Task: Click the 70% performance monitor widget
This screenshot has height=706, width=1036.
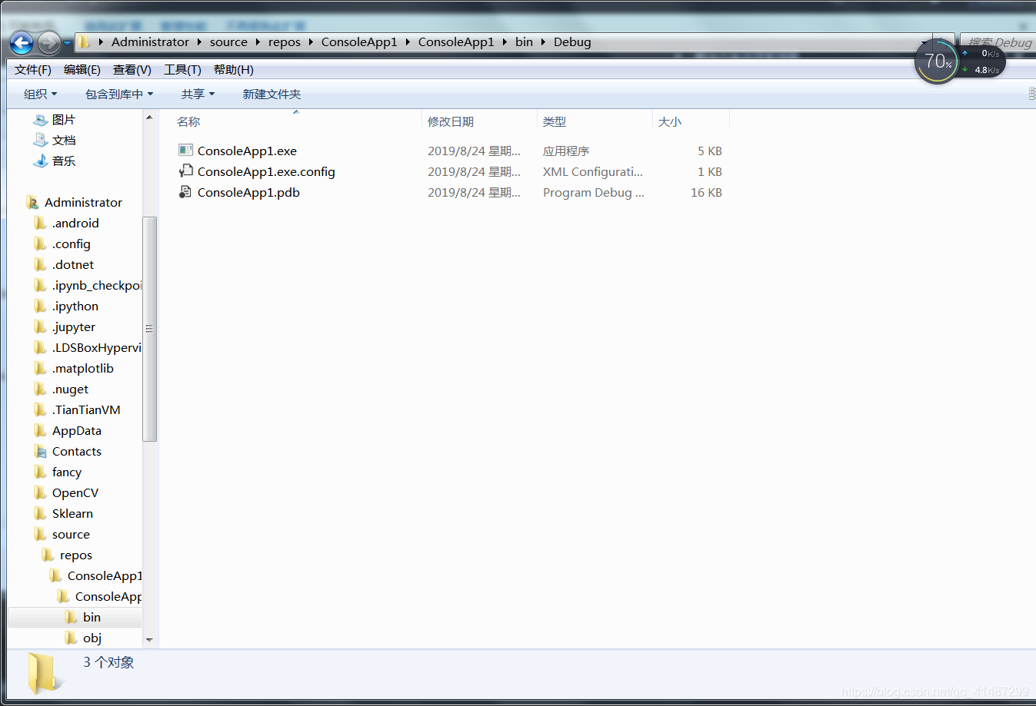Action: tap(938, 61)
